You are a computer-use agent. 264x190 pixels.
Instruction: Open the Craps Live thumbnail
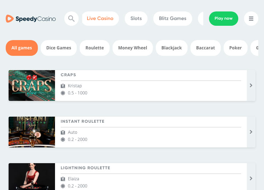coord(32,86)
